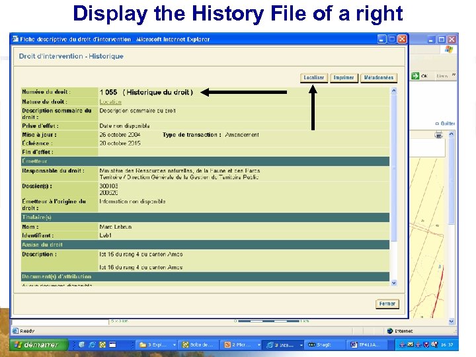This screenshot has height=357, width=476.
Task: Click the details panel scrollbar thumb
Action: pos(394,167)
